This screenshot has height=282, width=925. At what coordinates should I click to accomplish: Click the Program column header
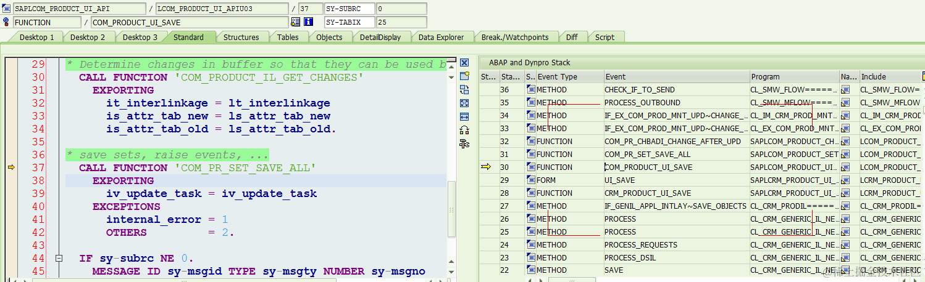coord(795,77)
